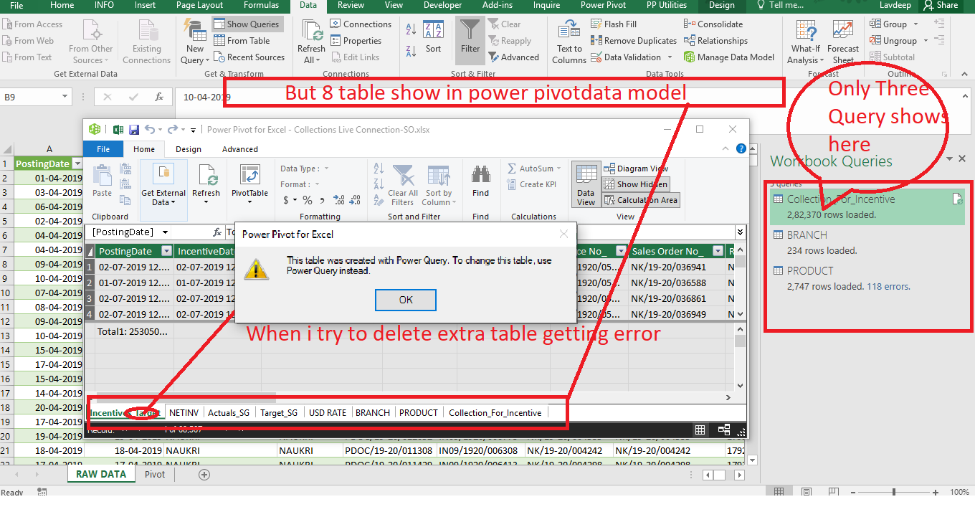Image resolution: width=975 pixels, height=512 pixels.
Task: Switch to the Power Pivot ribbon tab
Action: 603,5
